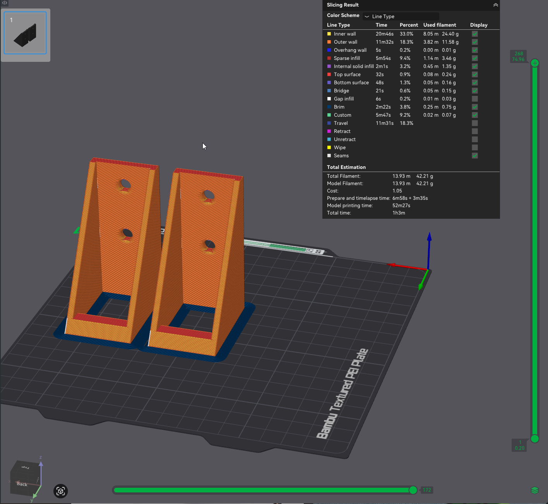
Task: Click the Retract magenta color swatch
Action: click(x=329, y=131)
